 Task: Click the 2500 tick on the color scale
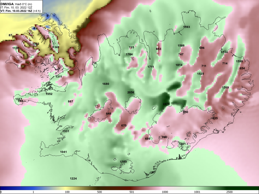[229, 192]
